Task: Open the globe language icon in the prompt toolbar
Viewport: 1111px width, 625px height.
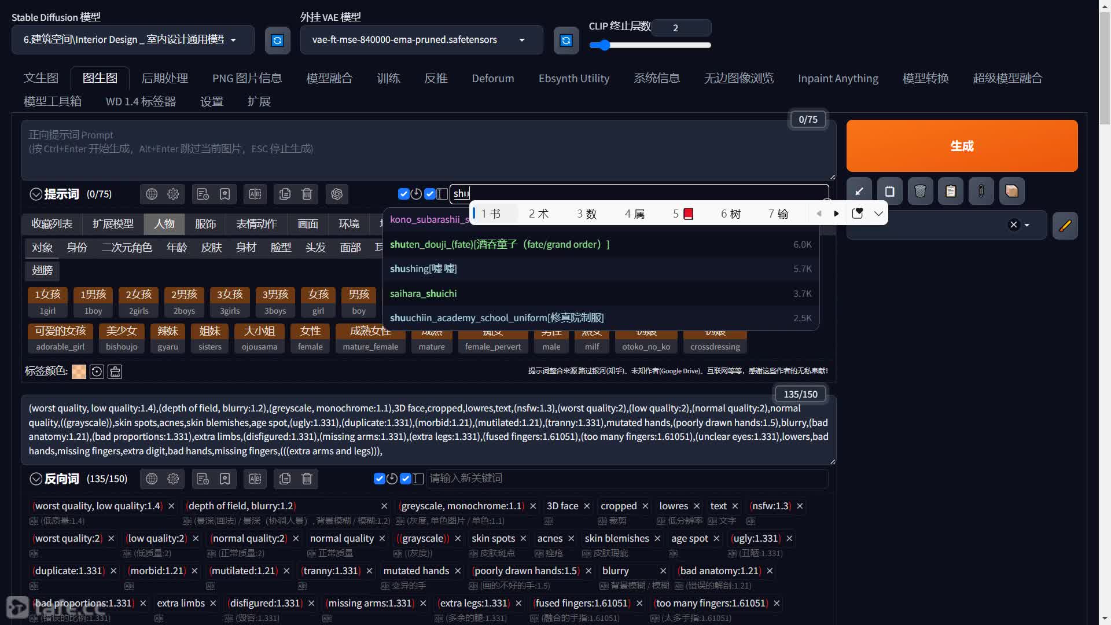Action: [152, 194]
